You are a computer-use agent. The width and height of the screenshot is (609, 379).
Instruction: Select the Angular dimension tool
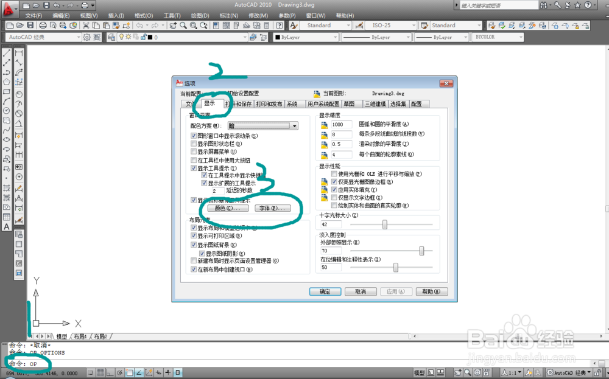click(19, 123)
